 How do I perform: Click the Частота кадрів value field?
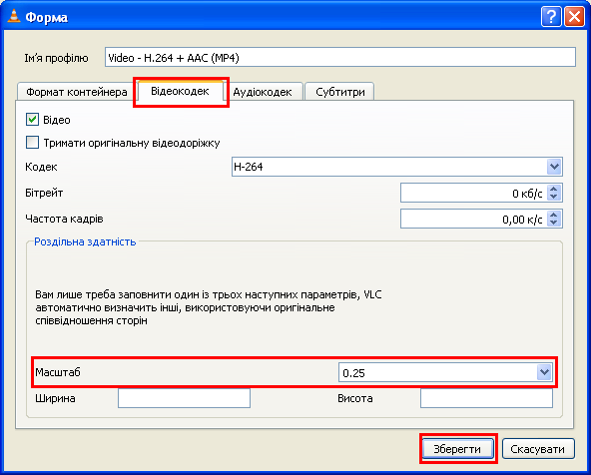point(473,219)
